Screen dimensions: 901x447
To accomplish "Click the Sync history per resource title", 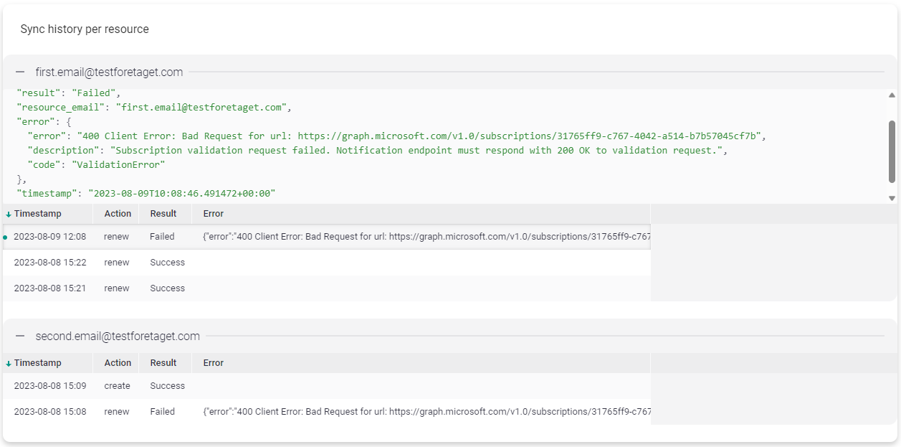I will pyautogui.click(x=85, y=29).
